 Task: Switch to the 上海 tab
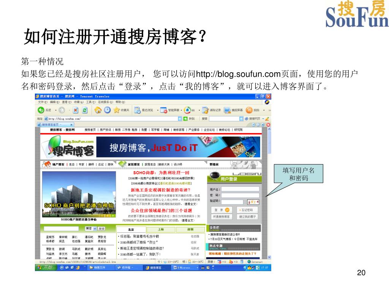click(x=161, y=230)
